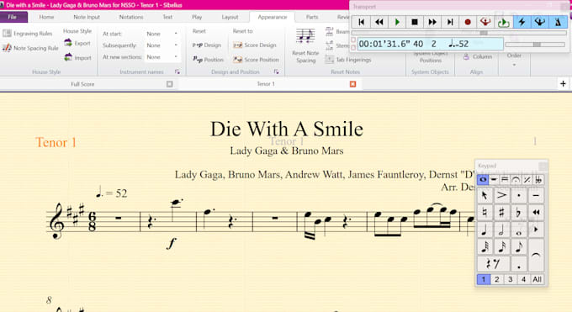This screenshot has width=572, height=312.
Task: Reset Design of selection
Action: click(x=206, y=45)
